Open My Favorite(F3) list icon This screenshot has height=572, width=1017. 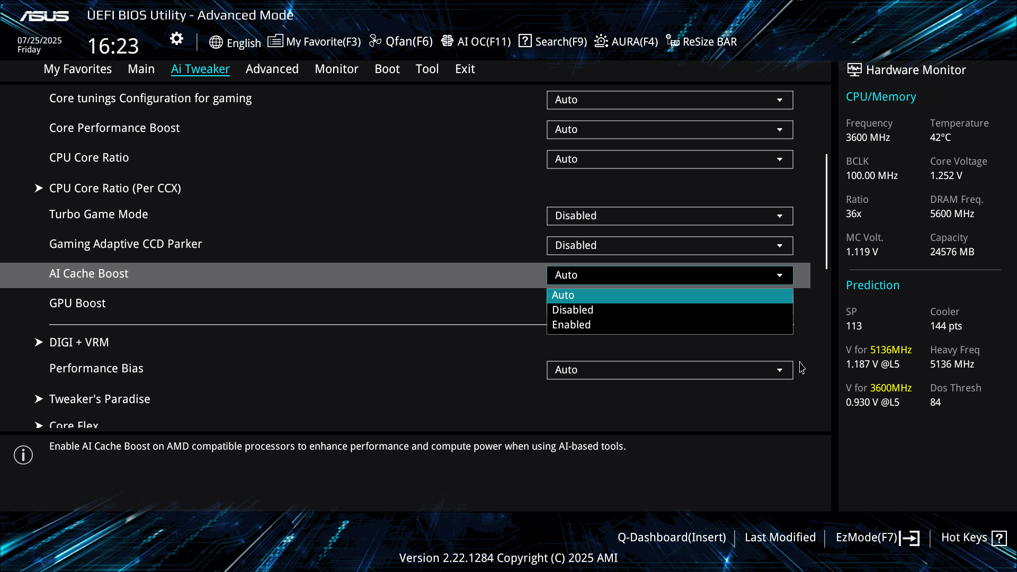(x=275, y=41)
